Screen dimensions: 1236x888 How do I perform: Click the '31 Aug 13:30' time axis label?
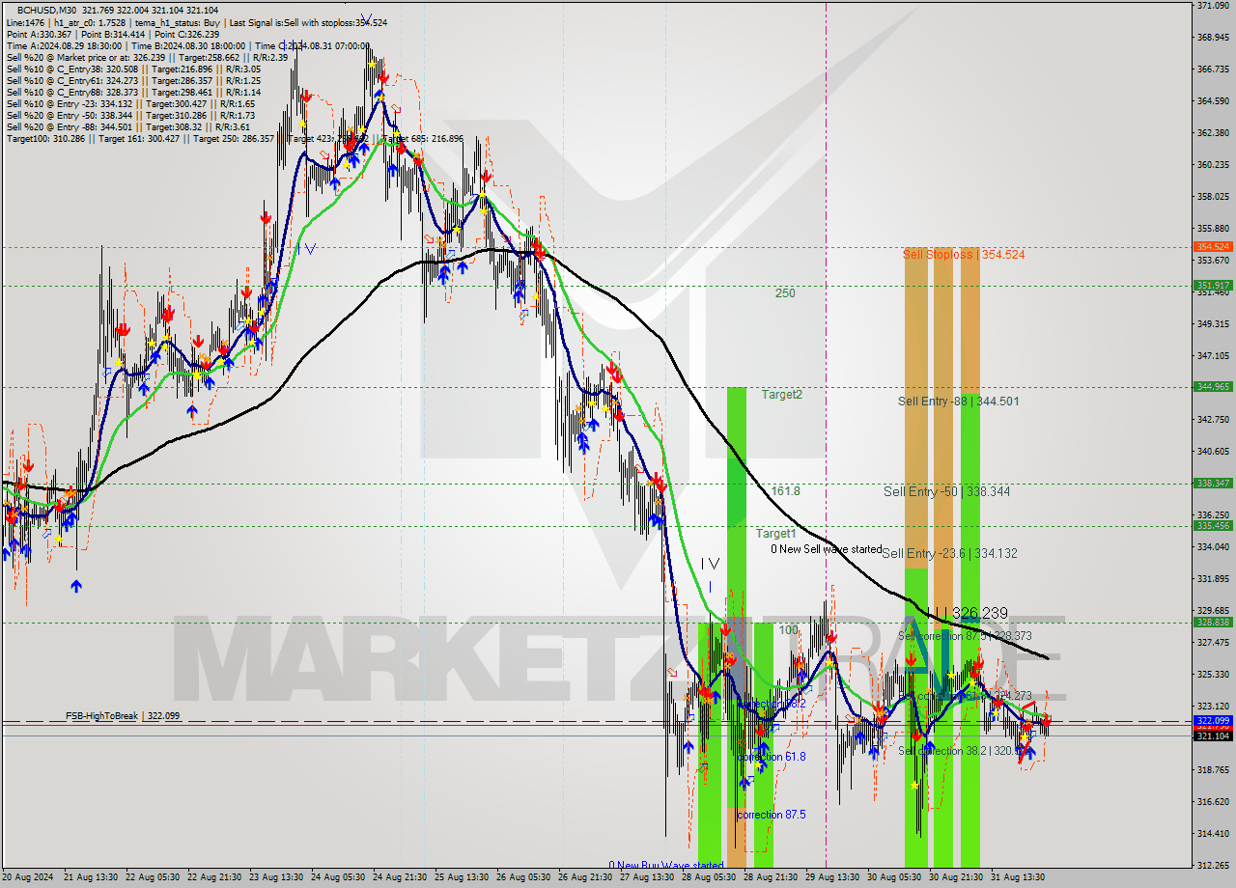(x=1020, y=877)
